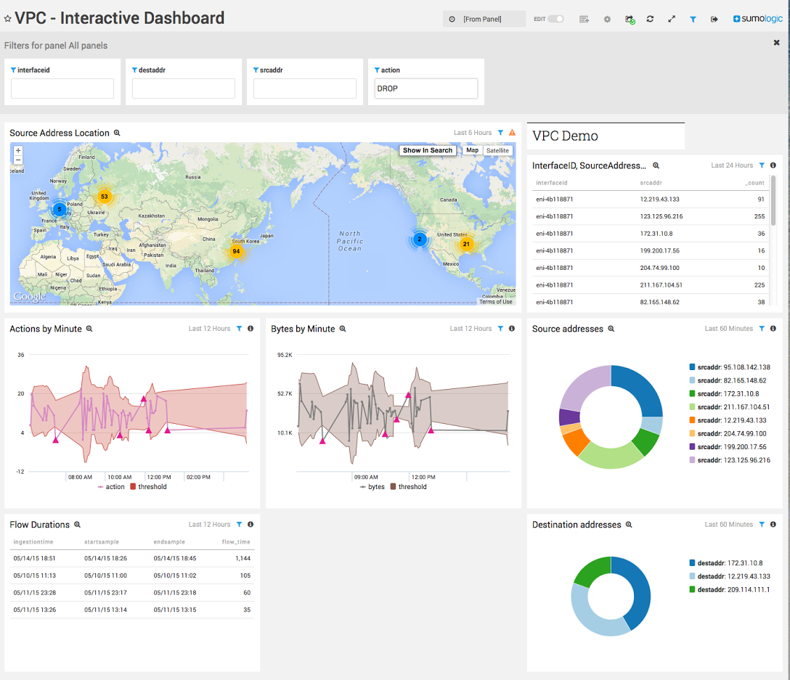Click Source addresses panel filter funnel
The height and width of the screenshot is (680, 790).
tap(762, 329)
